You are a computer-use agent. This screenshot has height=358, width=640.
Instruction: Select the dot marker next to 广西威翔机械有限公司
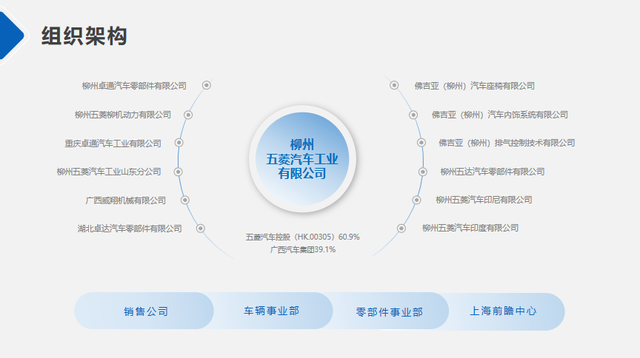[185, 200]
